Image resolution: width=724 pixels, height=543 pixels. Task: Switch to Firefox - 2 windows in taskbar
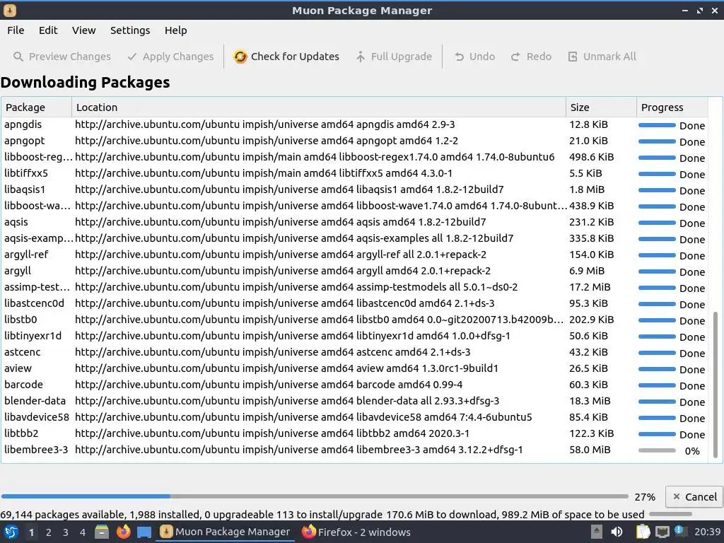click(356, 532)
